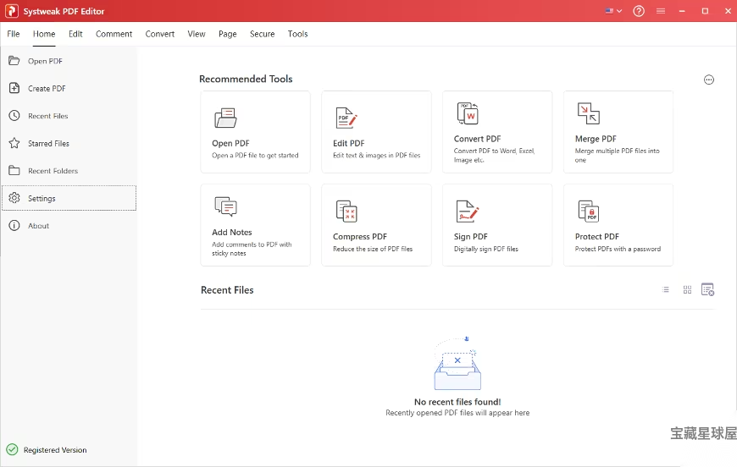Click the Open PDF tool card icon
737x467 pixels.
(225, 118)
